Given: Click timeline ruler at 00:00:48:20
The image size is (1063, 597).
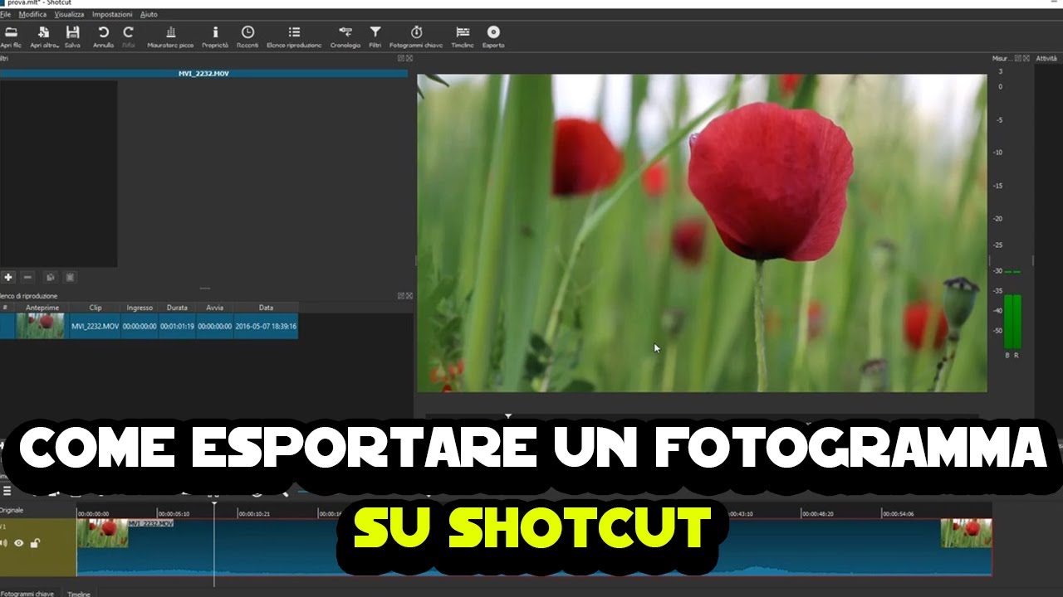Looking at the screenshot, I should tap(817, 514).
